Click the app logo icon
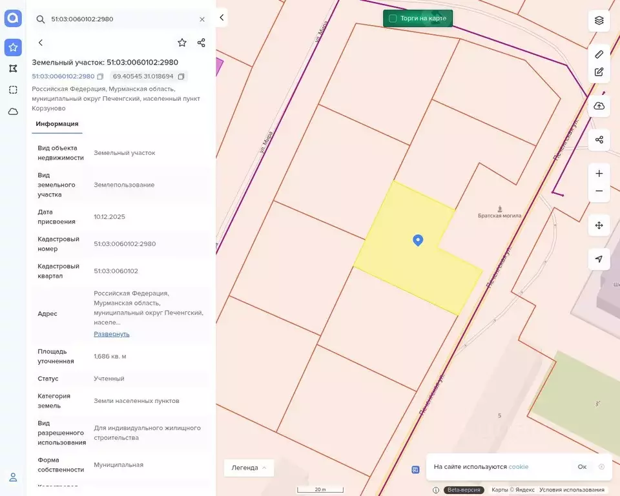The width and height of the screenshot is (620, 496). [x=13, y=18]
